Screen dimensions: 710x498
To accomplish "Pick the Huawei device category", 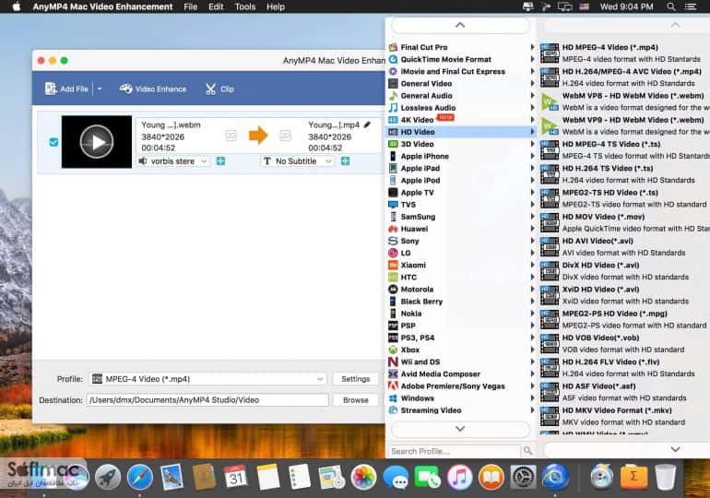I will [x=461, y=229].
